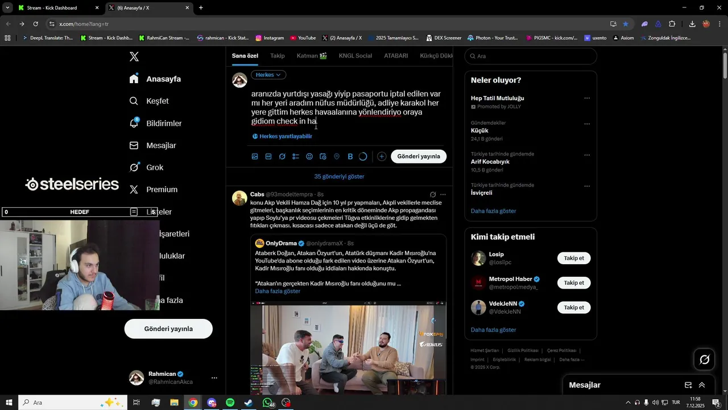728x410 pixels.
Task: Expand the Mesajlar drawer chevrons
Action: 702,385
